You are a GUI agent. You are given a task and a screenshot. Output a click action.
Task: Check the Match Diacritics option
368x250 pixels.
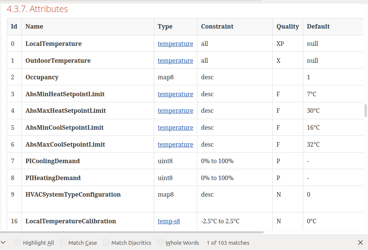107,242
